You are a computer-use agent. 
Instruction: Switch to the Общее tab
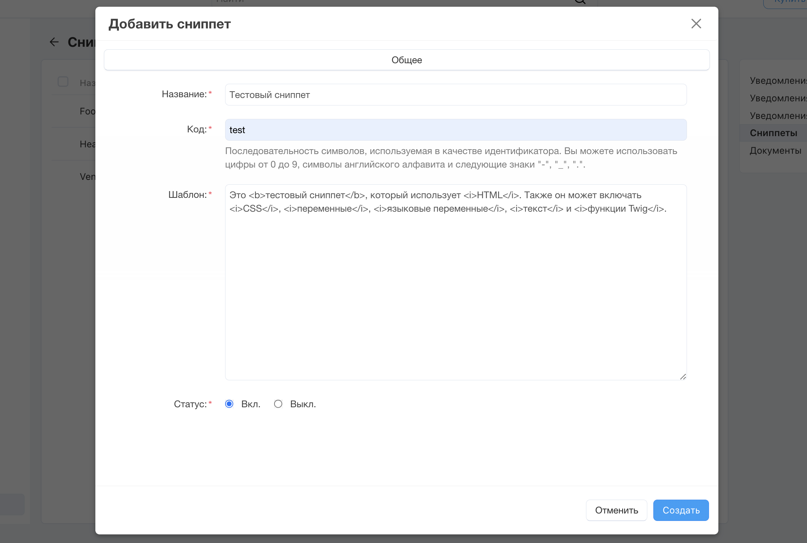click(x=406, y=60)
